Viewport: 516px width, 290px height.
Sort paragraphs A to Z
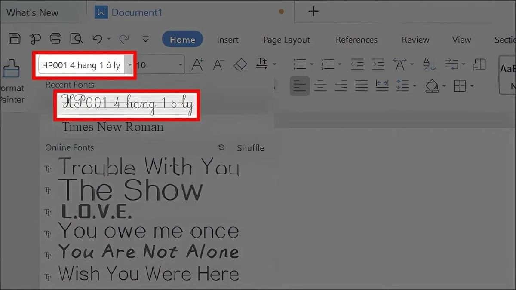tap(429, 64)
